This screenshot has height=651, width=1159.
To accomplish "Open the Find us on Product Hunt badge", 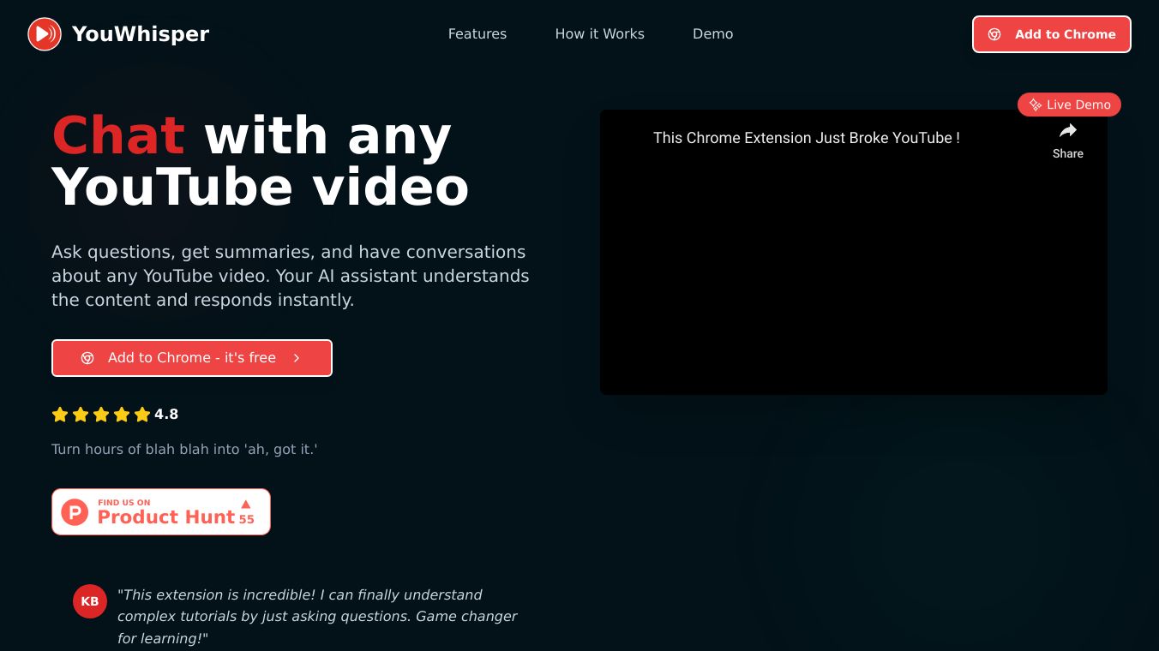I will pyautogui.click(x=161, y=512).
